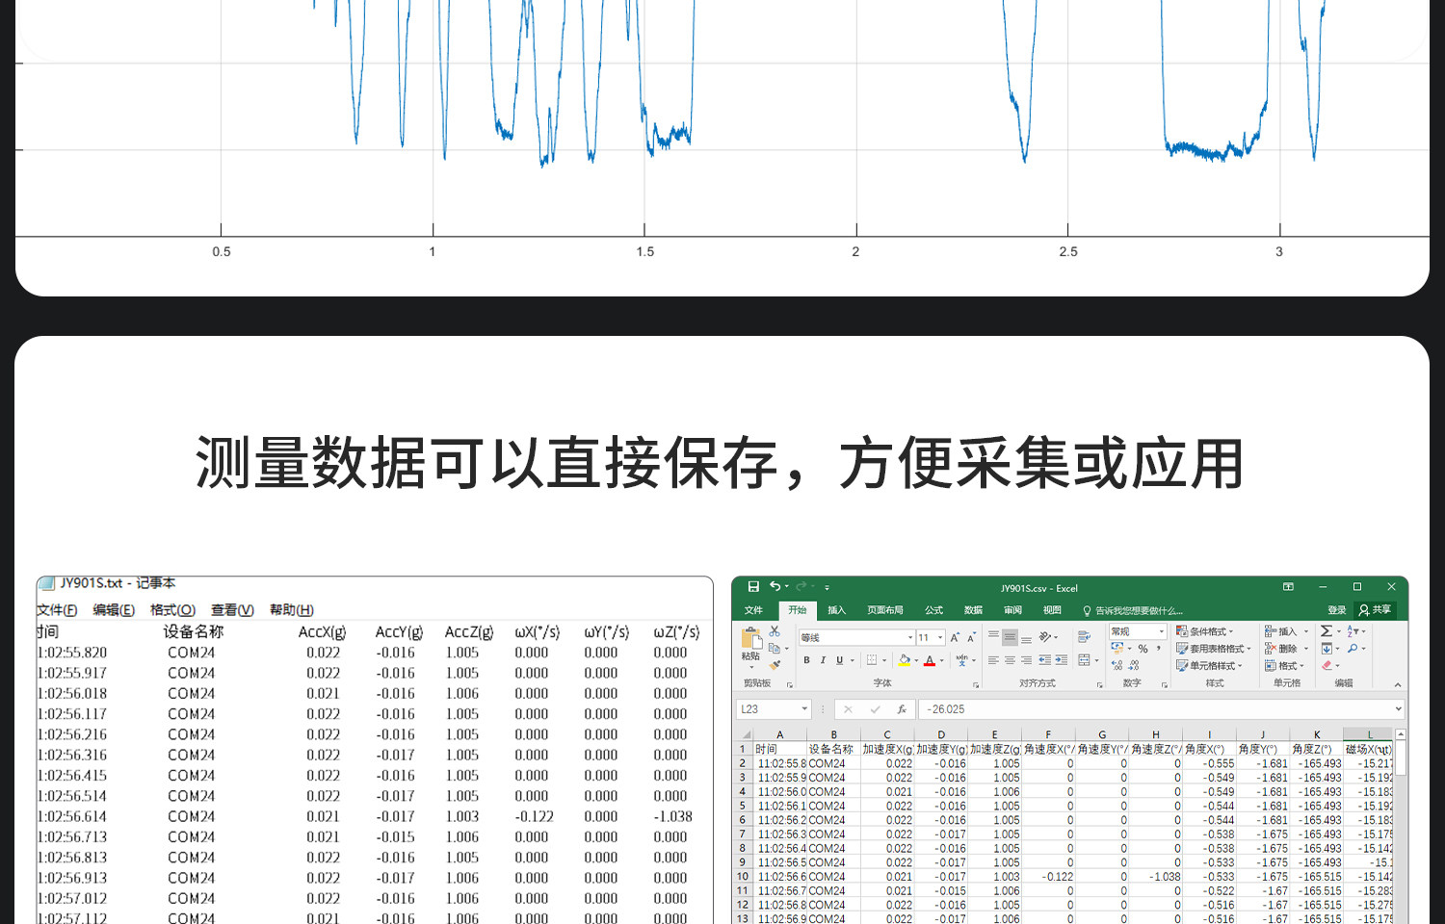Click the Format Painter brush in Excel
1445x924 pixels.
point(775,664)
